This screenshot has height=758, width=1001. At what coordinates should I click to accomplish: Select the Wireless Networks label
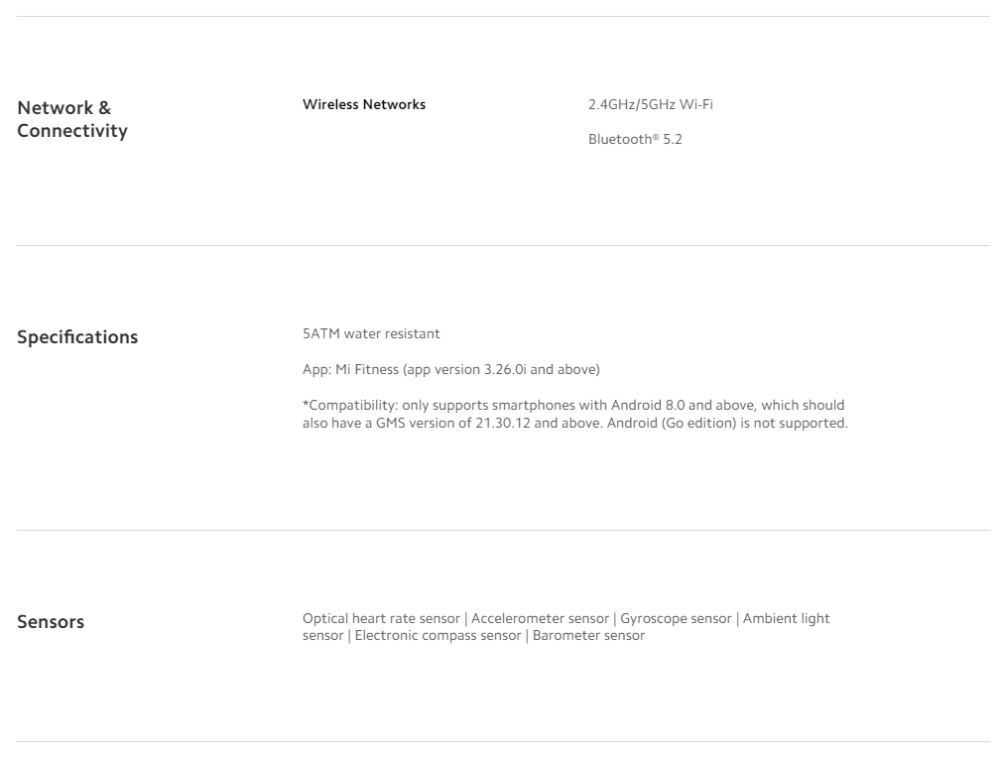point(364,105)
